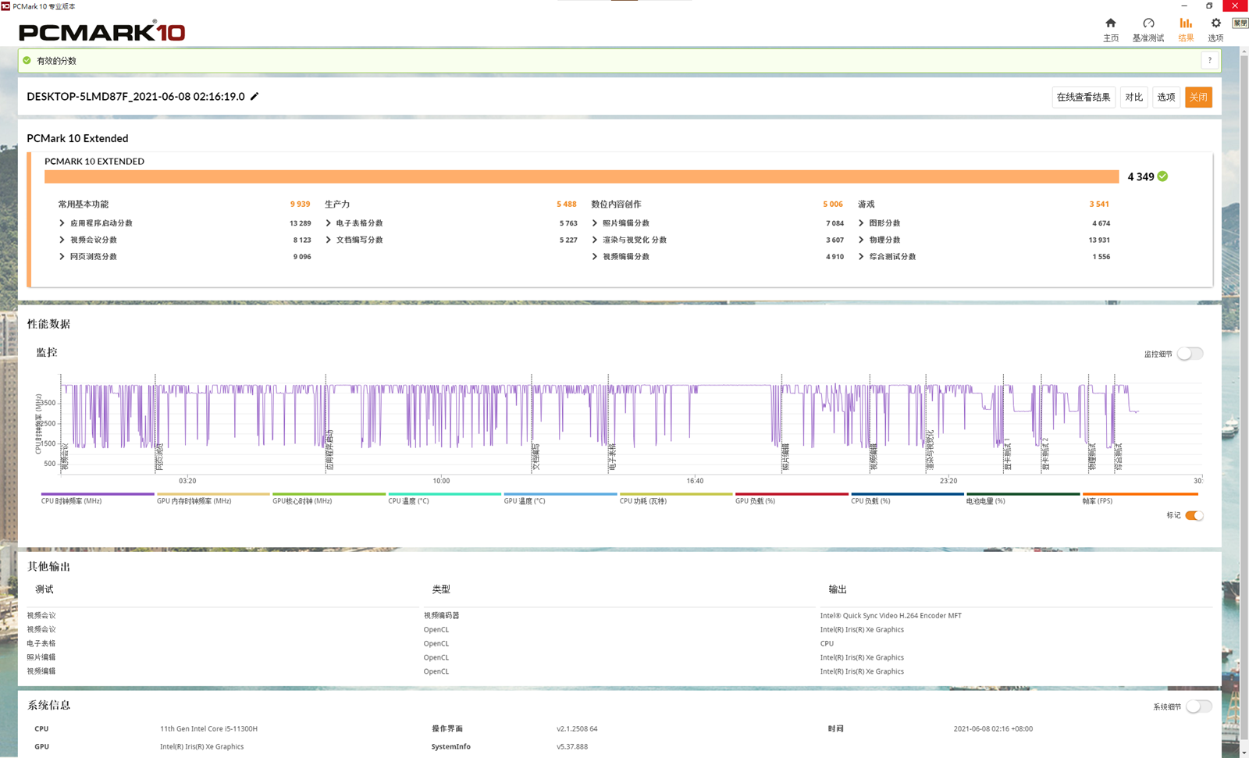The image size is (1249, 758).
Task: Select the CPU 时钟频率 purple legend
Action: 97,497
